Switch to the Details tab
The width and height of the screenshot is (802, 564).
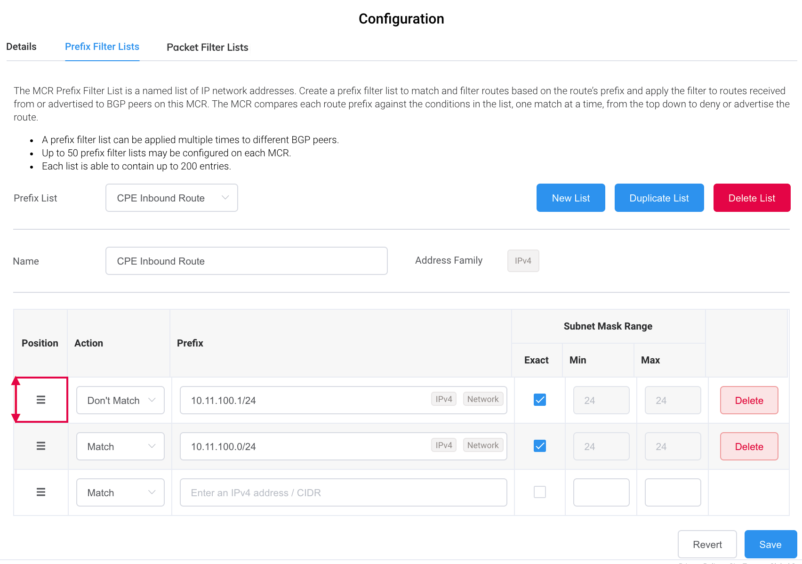click(21, 47)
